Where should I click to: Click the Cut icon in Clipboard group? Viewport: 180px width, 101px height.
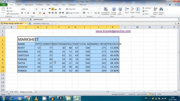[x=8, y=8]
